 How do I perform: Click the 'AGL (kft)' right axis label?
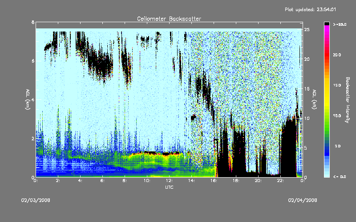coord(314,99)
